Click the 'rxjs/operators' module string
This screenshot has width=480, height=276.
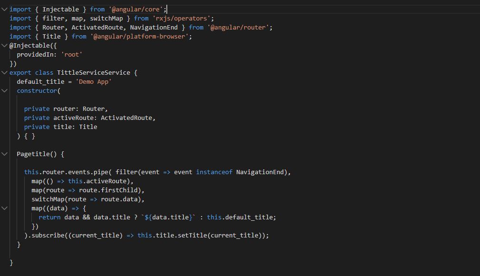click(182, 18)
